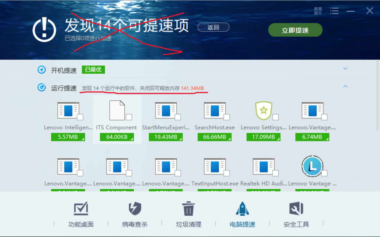
Task: Click the Lenovo Intelligen... app icon
Action: pos(68,111)
